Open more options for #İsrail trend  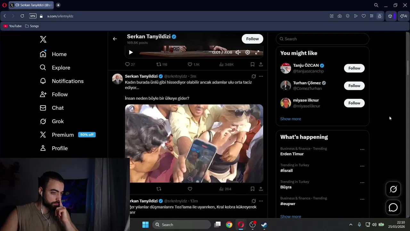click(362, 166)
